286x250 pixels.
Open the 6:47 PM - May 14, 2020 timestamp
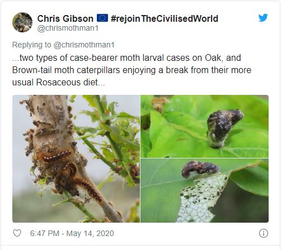pos(72,233)
